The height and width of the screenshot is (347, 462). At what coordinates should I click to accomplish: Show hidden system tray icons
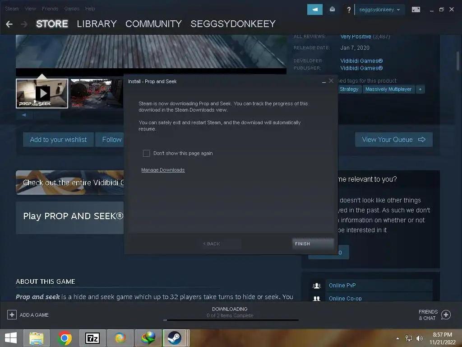[398, 338]
